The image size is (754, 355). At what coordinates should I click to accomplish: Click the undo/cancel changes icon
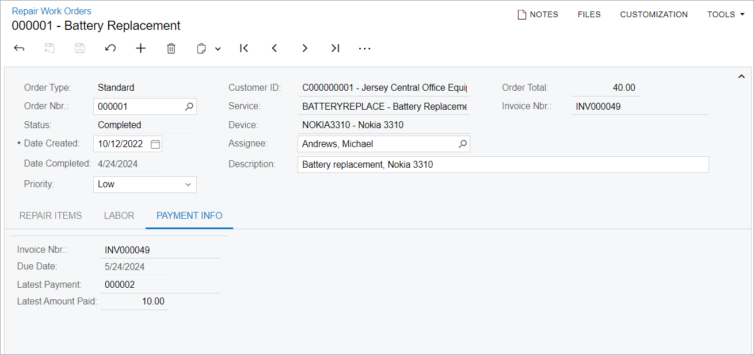pos(111,49)
